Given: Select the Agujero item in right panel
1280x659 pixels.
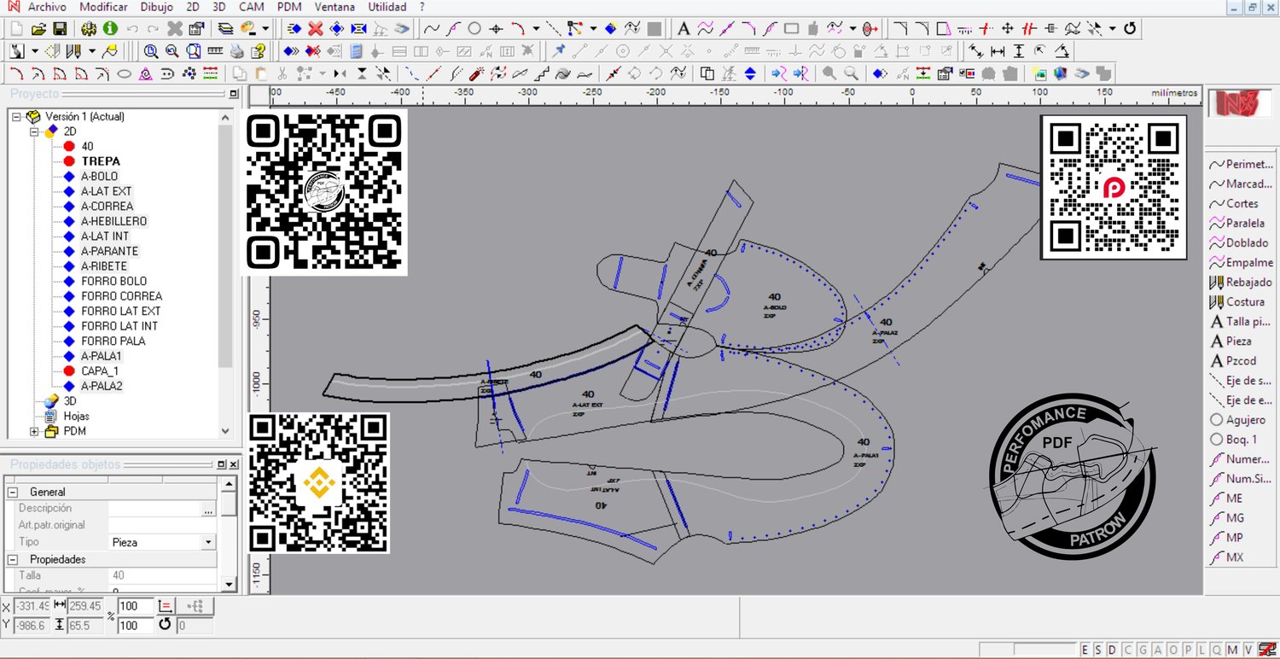Looking at the screenshot, I should click(1238, 419).
